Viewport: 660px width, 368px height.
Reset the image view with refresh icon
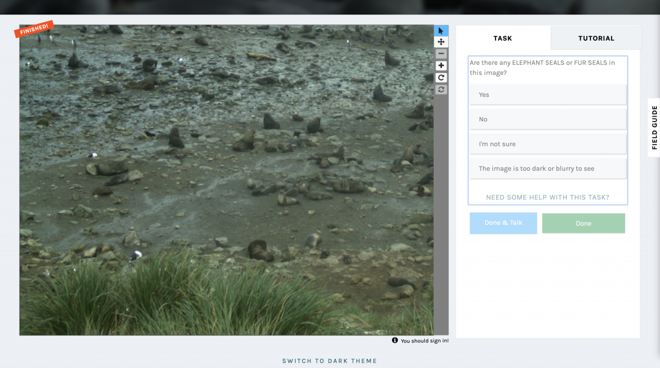tap(441, 89)
